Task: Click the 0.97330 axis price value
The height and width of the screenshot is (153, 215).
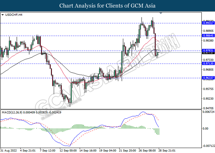Action: point(208,60)
